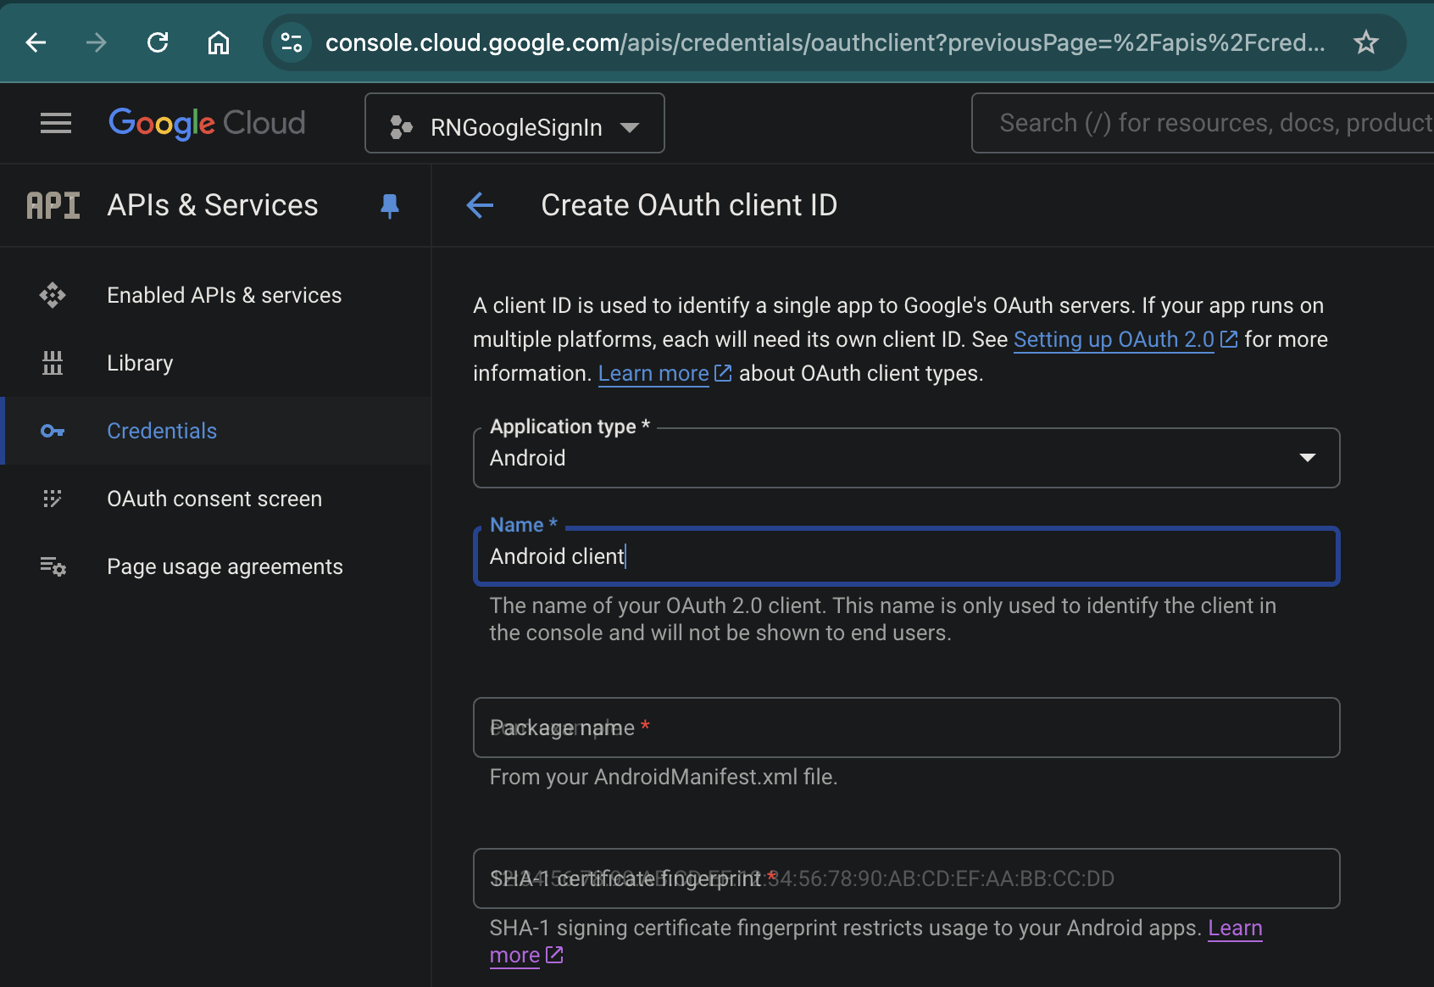Click the browser forward arrow
1434x987 pixels.
(x=97, y=42)
